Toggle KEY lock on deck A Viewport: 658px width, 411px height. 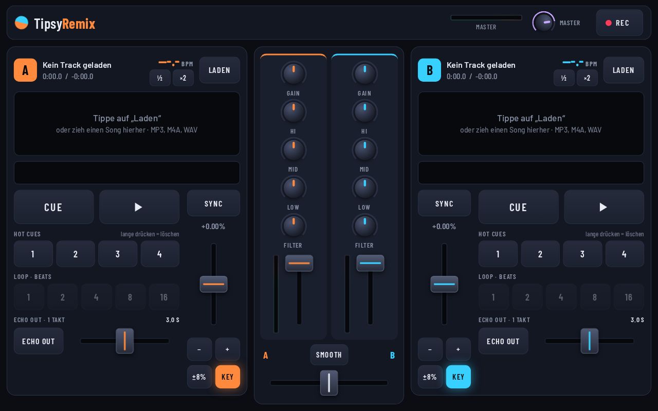click(x=228, y=377)
